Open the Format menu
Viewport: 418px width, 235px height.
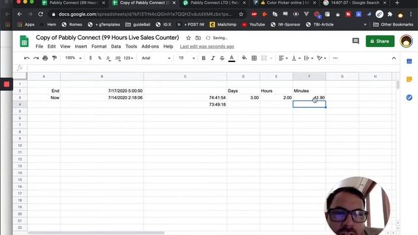point(99,46)
